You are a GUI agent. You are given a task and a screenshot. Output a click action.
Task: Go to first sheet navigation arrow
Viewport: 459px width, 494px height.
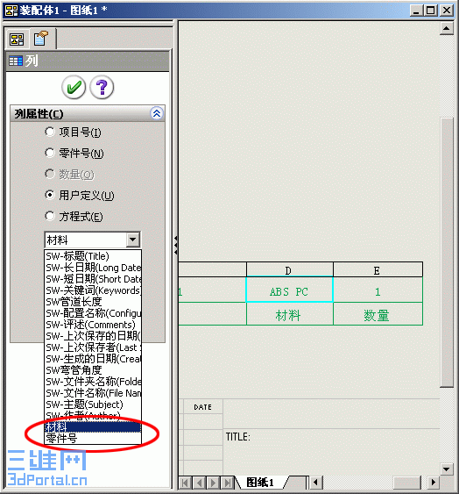[186, 483]
